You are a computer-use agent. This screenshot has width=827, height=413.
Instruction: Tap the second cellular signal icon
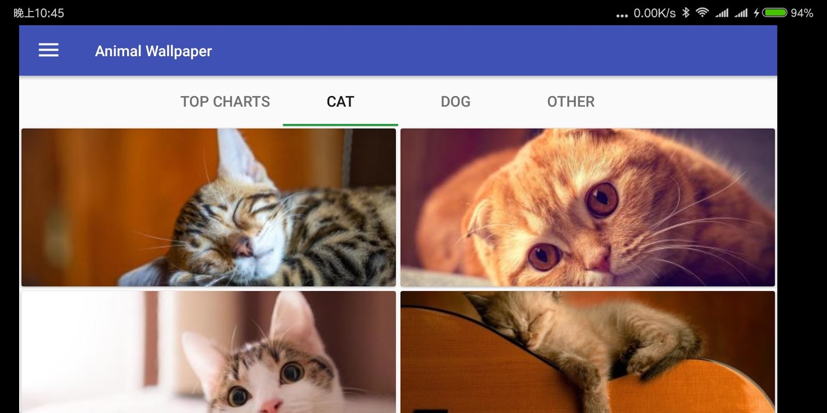(741, 13)
